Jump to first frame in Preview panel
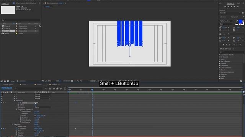 click(x=225, y=7)
